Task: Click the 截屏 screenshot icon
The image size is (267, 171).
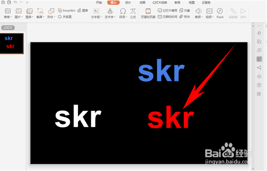Action: (x=40, y=11)
